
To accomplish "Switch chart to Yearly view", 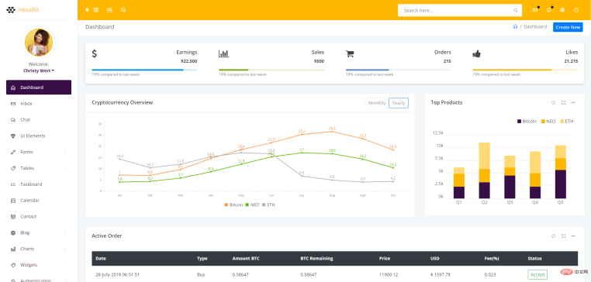I will pos(399,103).
